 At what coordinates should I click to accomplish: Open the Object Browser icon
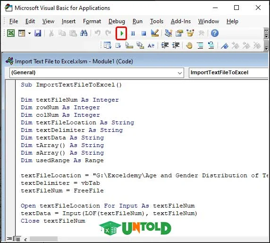coord(190,33)
